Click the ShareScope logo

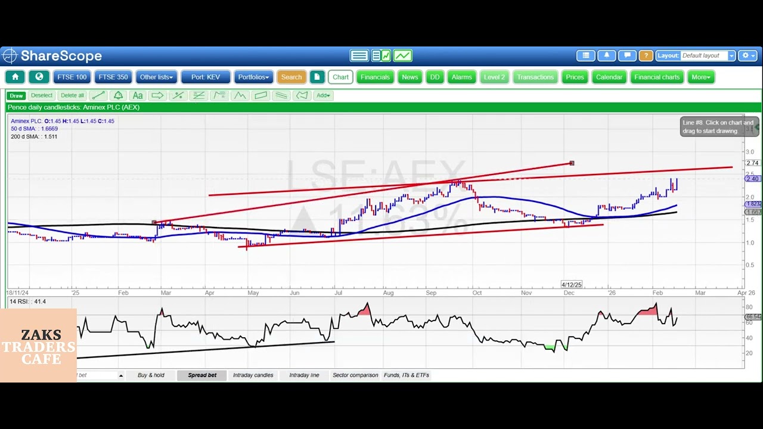click(52, 56)
